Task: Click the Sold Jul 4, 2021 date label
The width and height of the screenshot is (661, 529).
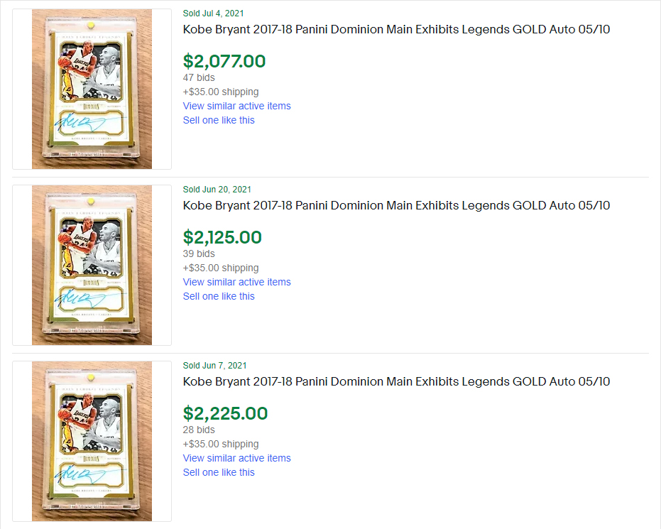Action: point(213,13)
